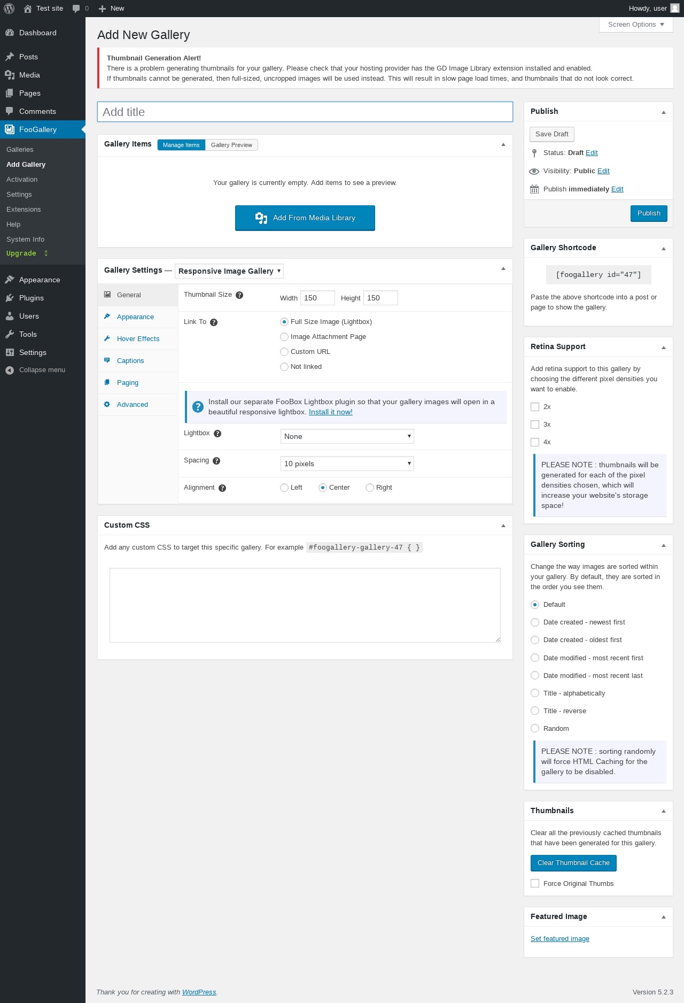
Task: Select Image Attachment Page link option
Action: (x=284, y=337)
